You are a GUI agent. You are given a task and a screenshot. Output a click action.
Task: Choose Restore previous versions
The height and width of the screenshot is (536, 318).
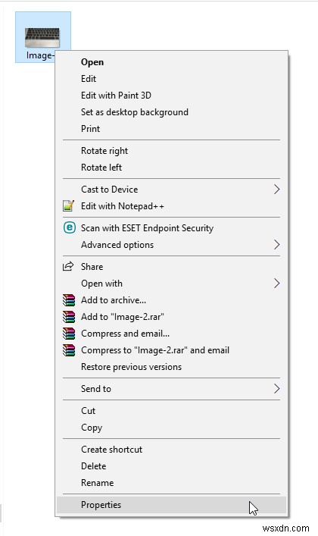pyautogui.click(x=131, y=367)
